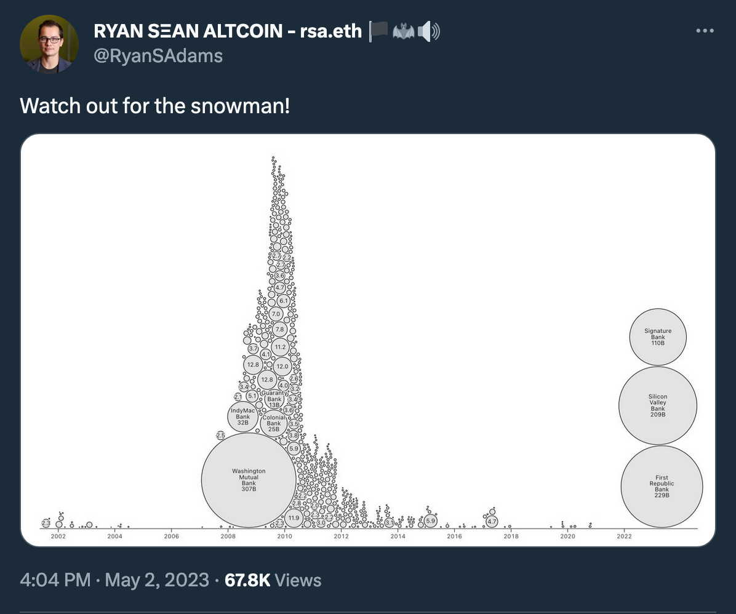736x614 pixels.
Task: Click the black flag emoji in name
Action: click(x=378, y=31)
